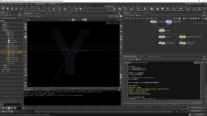Create a Point Light from the shelf
This screenshot has height=116, width=207.
pyautogui.click(x=114, y=9)
